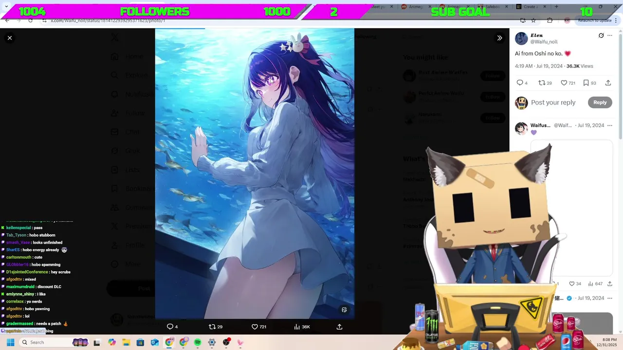Focus the Post your reply field
The width and height of the screenshot is (623, 350).
click(x=553, y=102)
